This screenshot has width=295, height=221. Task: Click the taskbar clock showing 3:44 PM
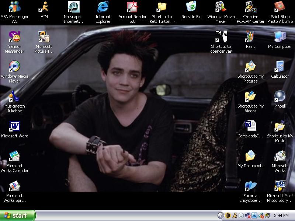pyautogui.click(x=281, y=215)
